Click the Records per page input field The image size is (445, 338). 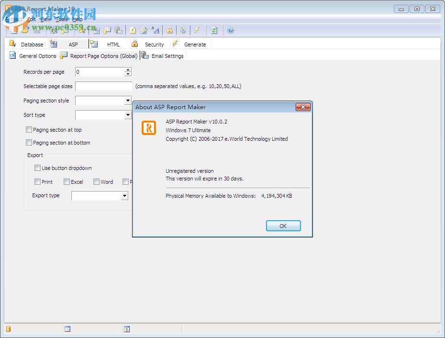[100, 72]
